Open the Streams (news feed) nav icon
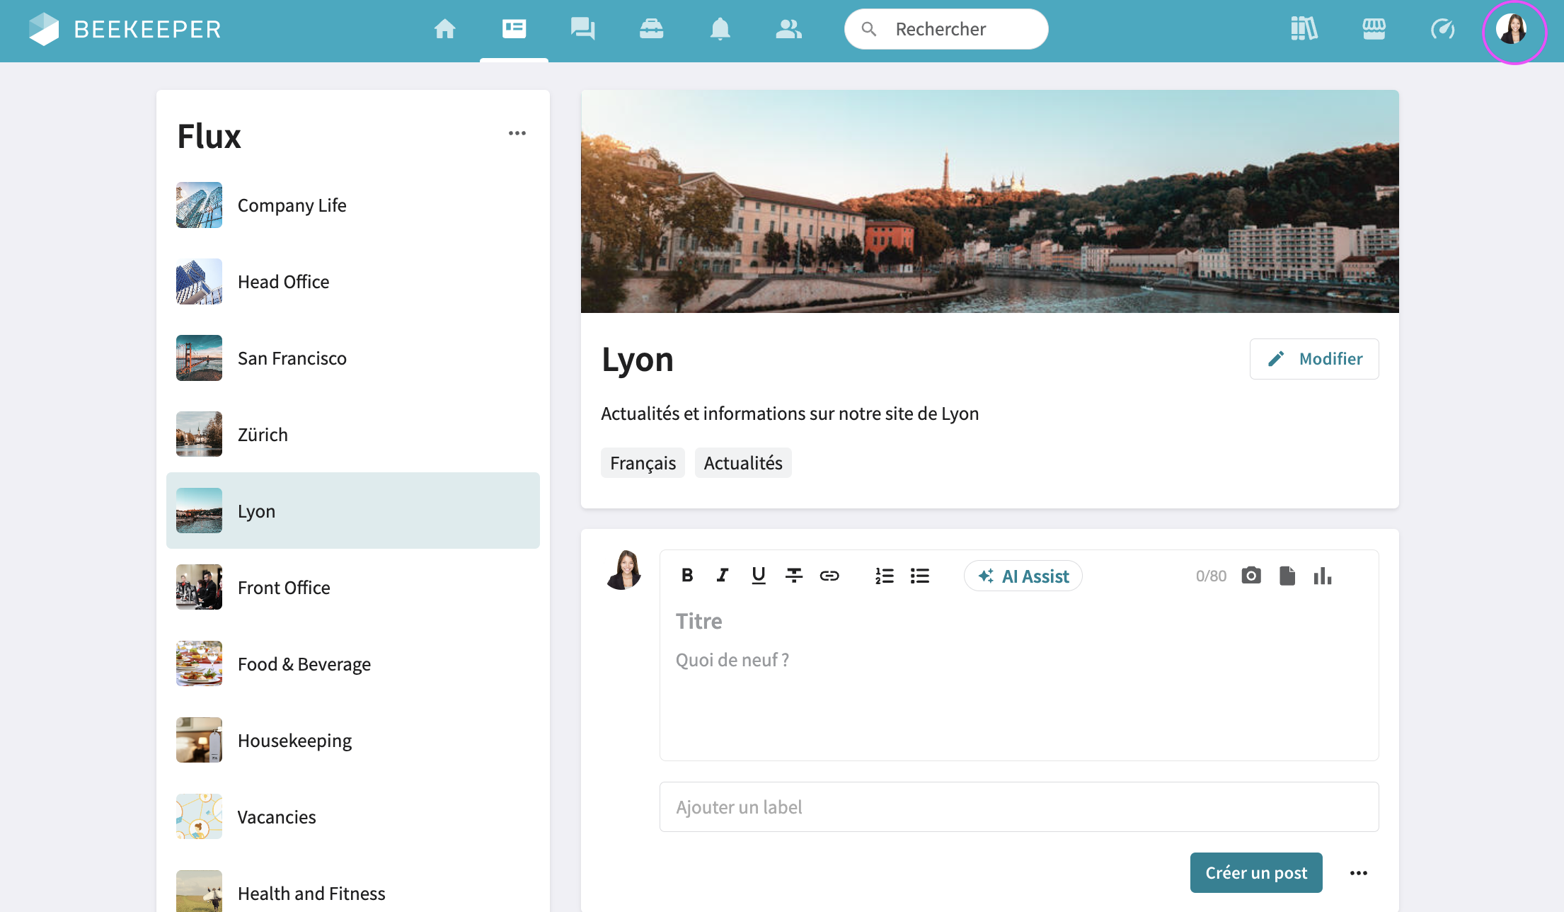 pos(514,29)
